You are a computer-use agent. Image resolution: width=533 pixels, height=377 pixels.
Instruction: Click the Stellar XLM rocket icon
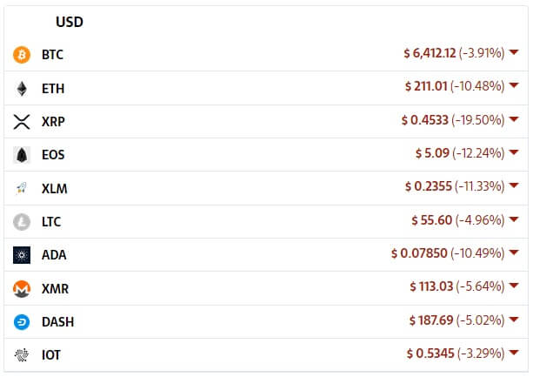pos(22,188)
